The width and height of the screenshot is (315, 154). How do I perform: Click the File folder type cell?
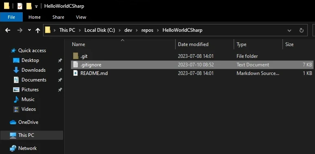click(247, 56)
